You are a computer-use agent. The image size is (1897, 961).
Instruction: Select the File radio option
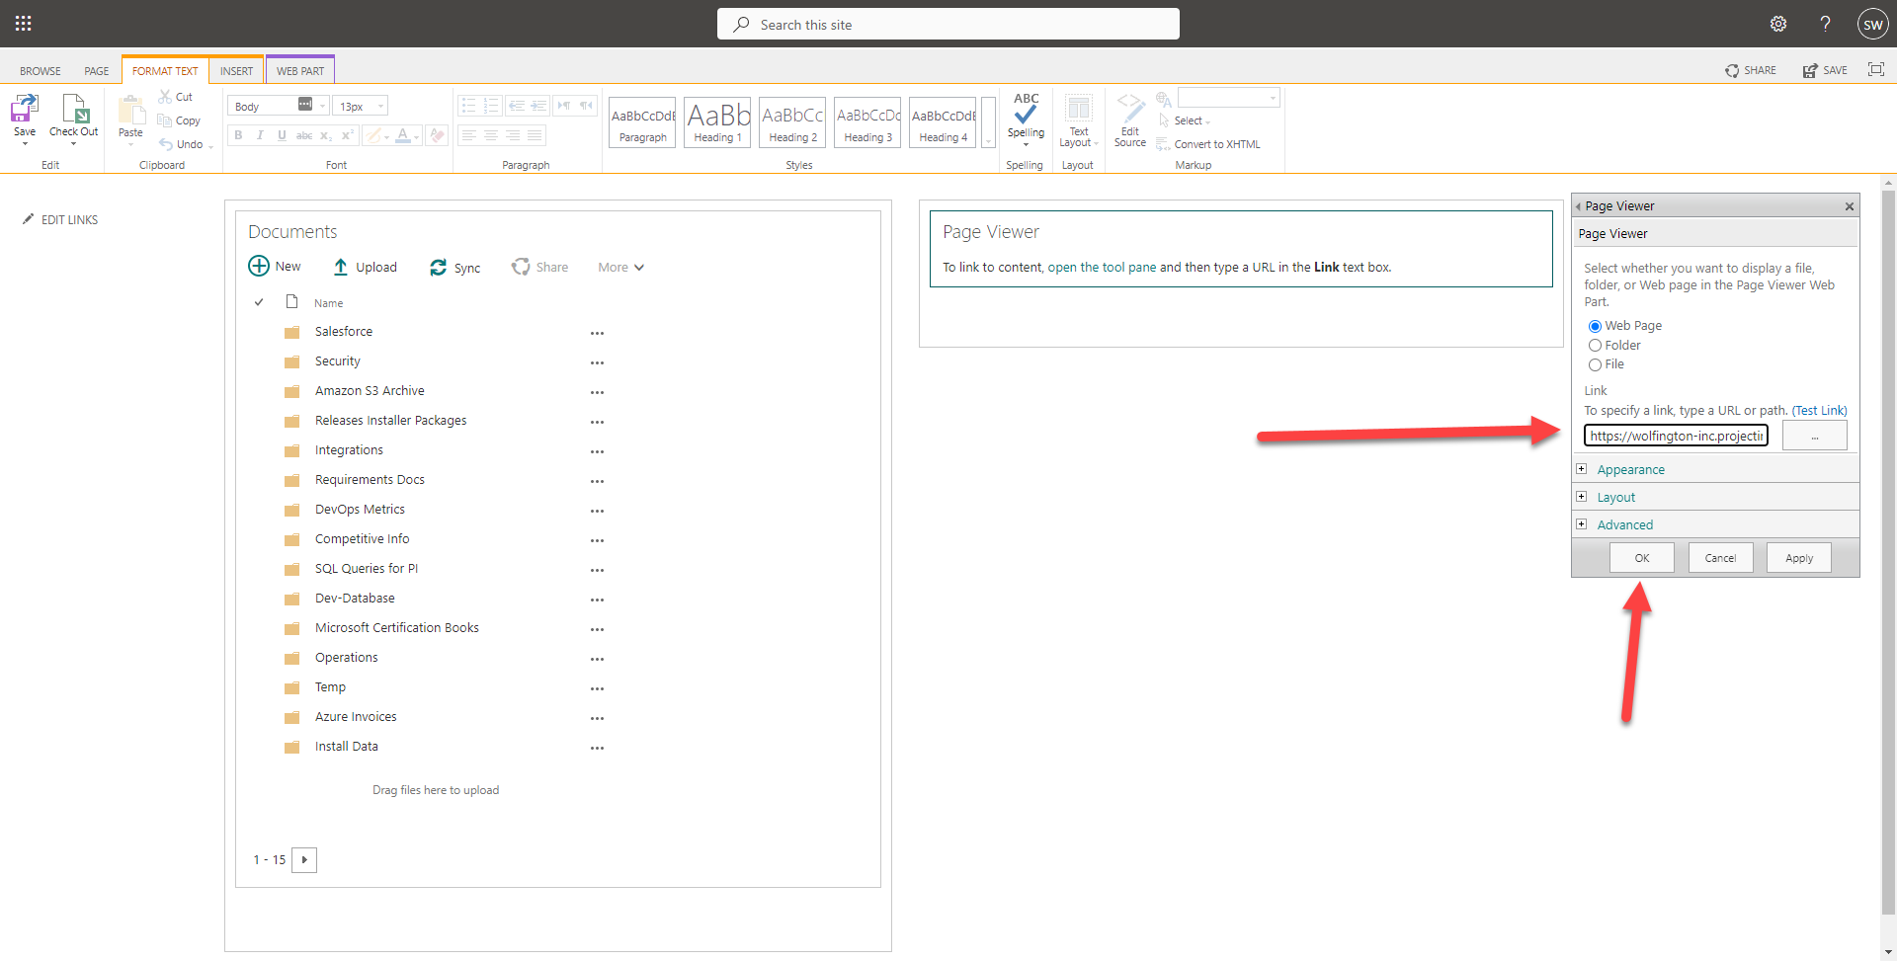coord(1595,364)
